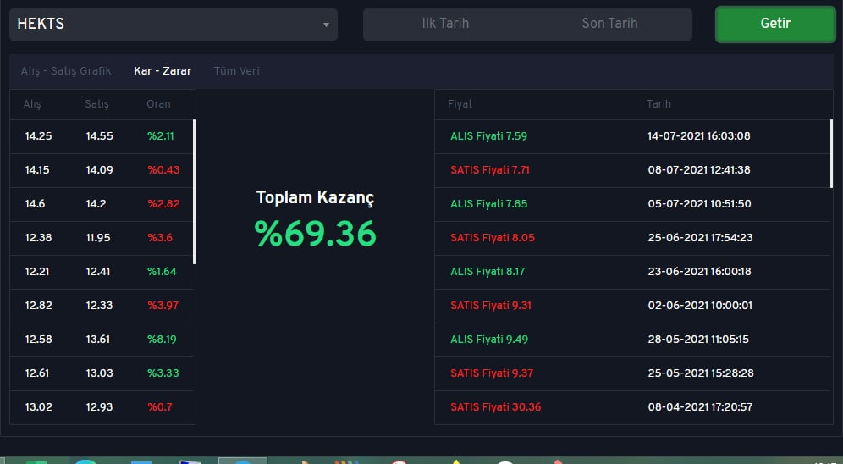Image resolution: width=843 pixels, height=464 pixels.
Task: Select ALIS Fiyati 7.59 row
Action: tap(632, 136)
